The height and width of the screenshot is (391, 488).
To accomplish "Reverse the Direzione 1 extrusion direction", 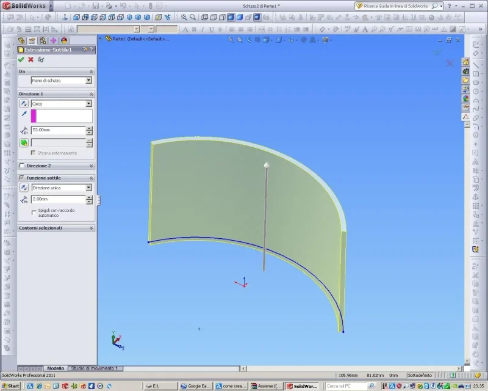I will click(24, 103).
